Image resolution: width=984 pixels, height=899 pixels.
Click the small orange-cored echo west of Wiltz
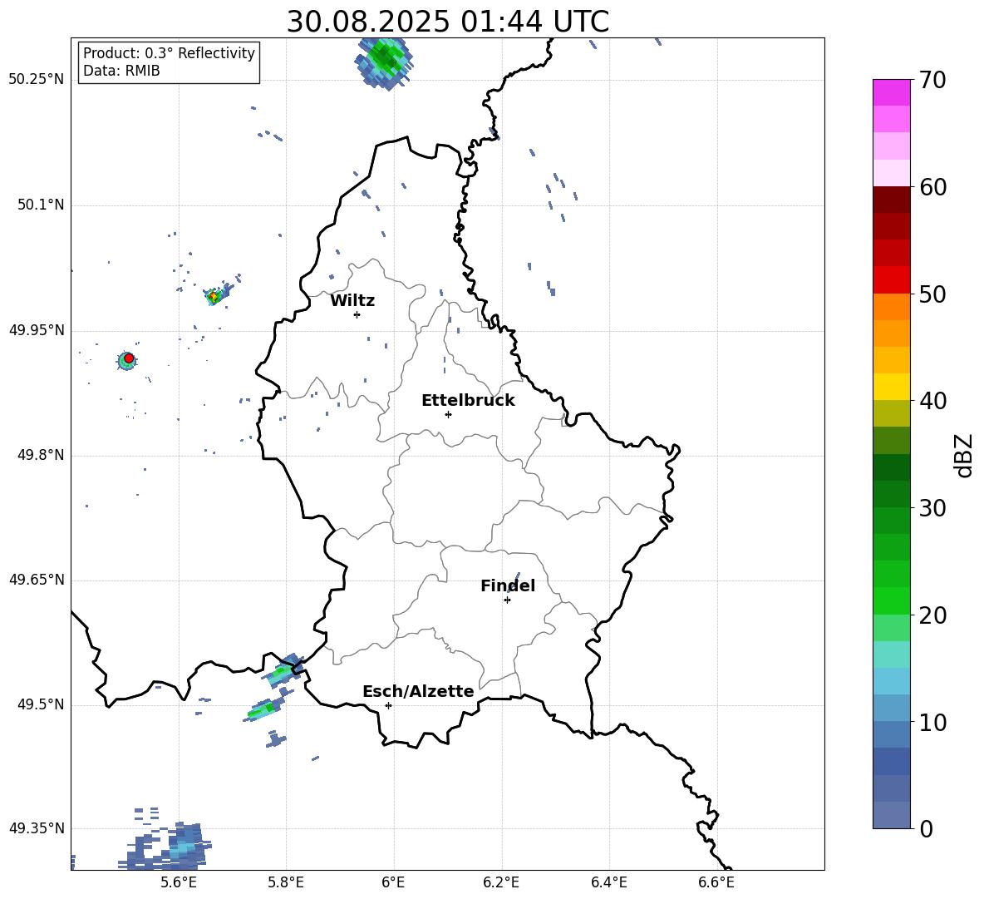[214, 296]
